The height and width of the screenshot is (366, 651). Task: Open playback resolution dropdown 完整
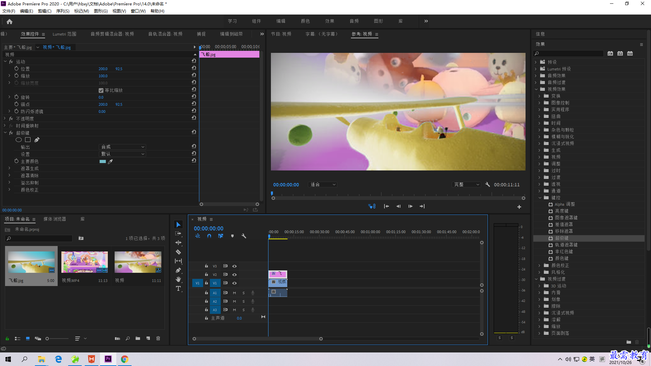[467, 184]
